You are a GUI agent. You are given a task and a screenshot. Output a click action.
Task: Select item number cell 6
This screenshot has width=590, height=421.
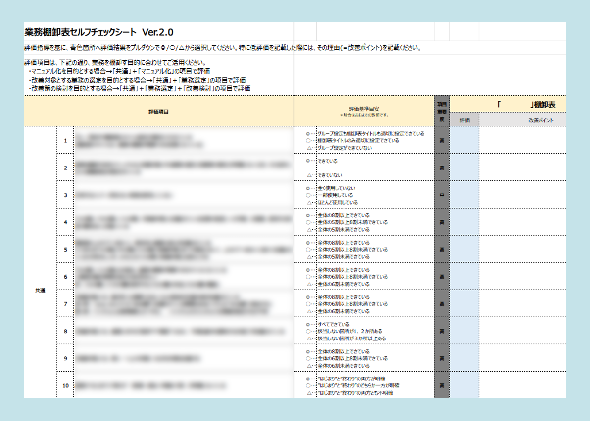(65, 276)
